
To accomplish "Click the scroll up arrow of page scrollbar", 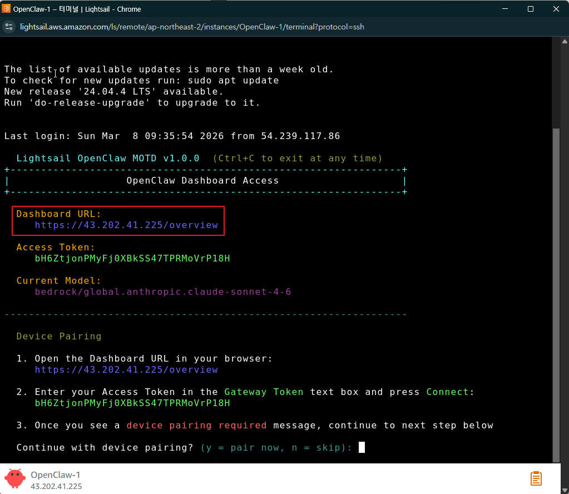I will click(x=565, y=41).
